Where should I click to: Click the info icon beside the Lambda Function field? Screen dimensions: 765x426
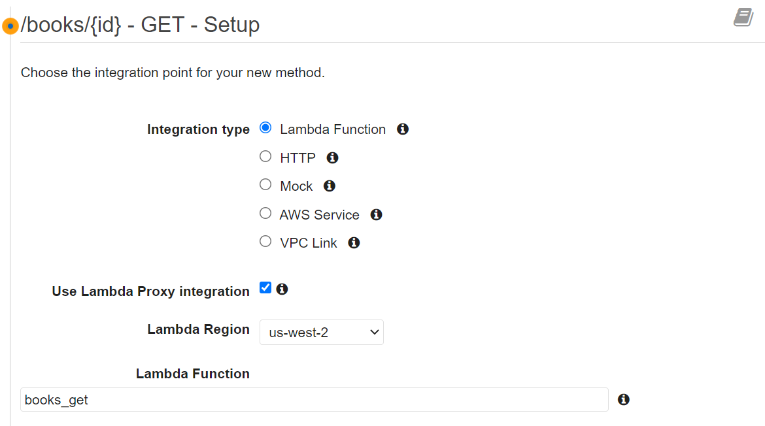point(623,399)
